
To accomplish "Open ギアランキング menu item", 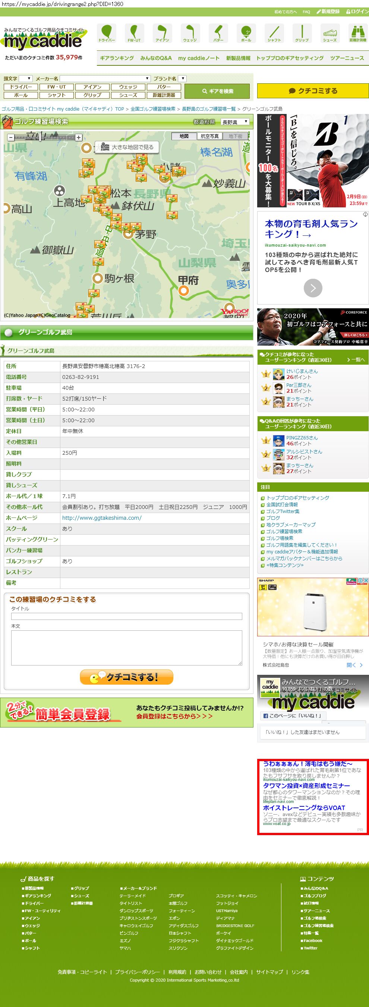I will 117,58.
